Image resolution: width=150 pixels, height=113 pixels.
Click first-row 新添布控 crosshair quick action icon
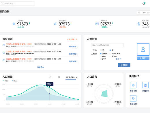click(133, 85)
